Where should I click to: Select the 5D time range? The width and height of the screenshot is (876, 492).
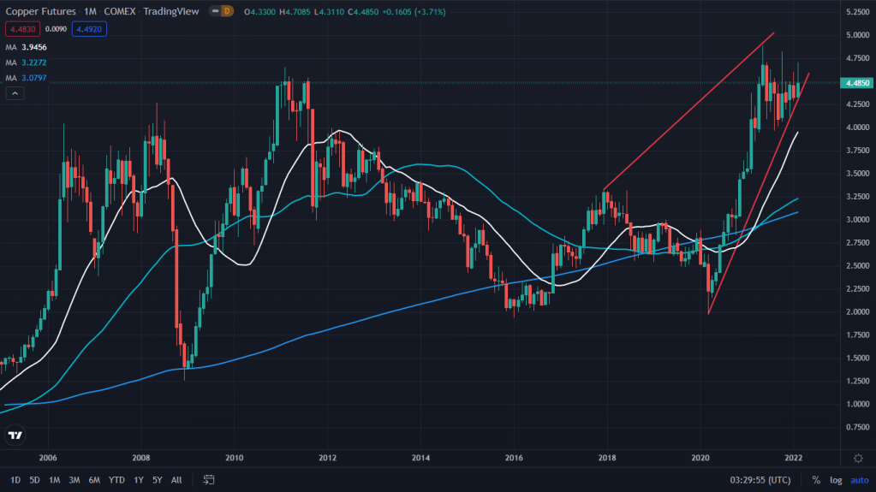click(34, 480)
